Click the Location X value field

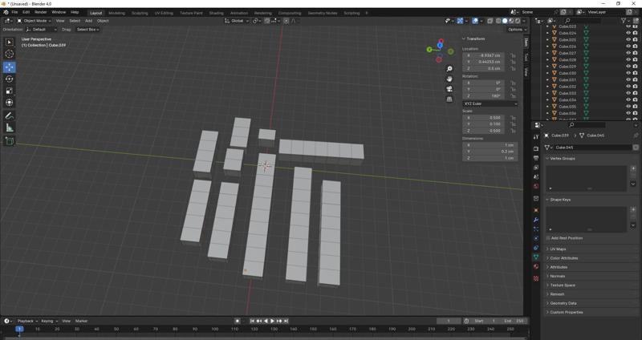click(x=486, y=55)
